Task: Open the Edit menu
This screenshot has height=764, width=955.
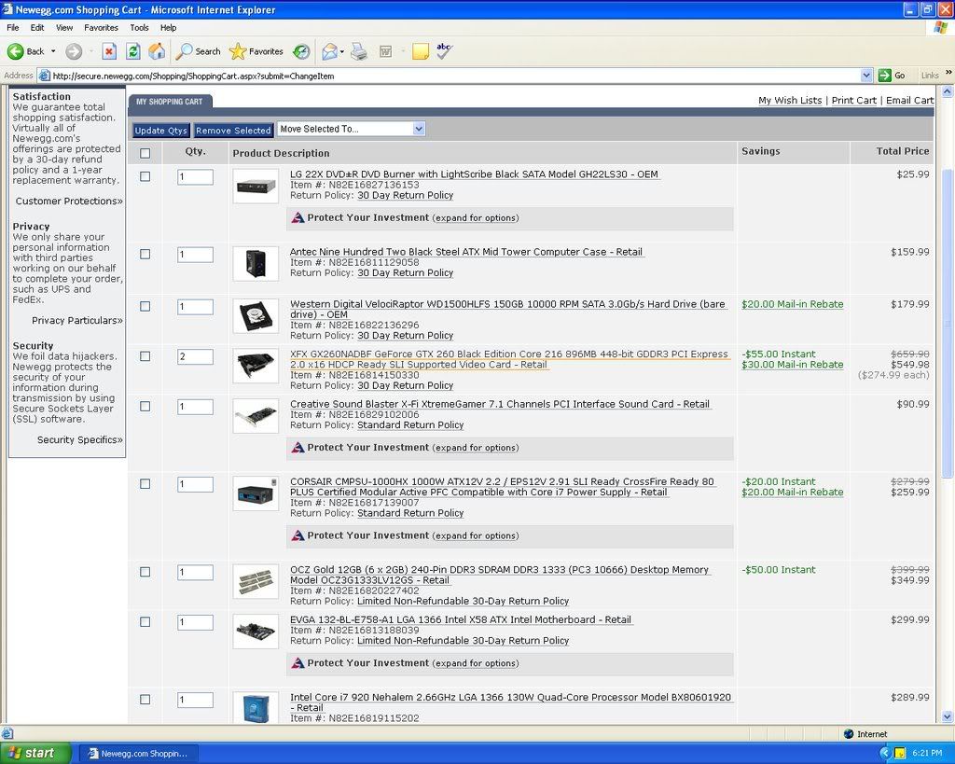Action: pyautogui.click(x=37, y=27)
